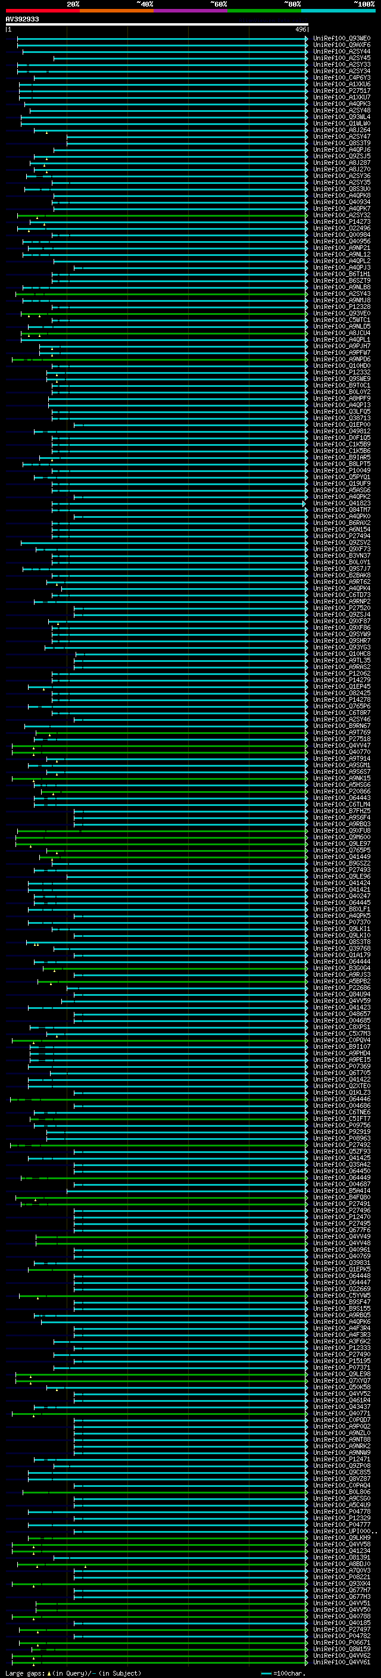Select hit label UniRef100_B6T1H1

342,274
